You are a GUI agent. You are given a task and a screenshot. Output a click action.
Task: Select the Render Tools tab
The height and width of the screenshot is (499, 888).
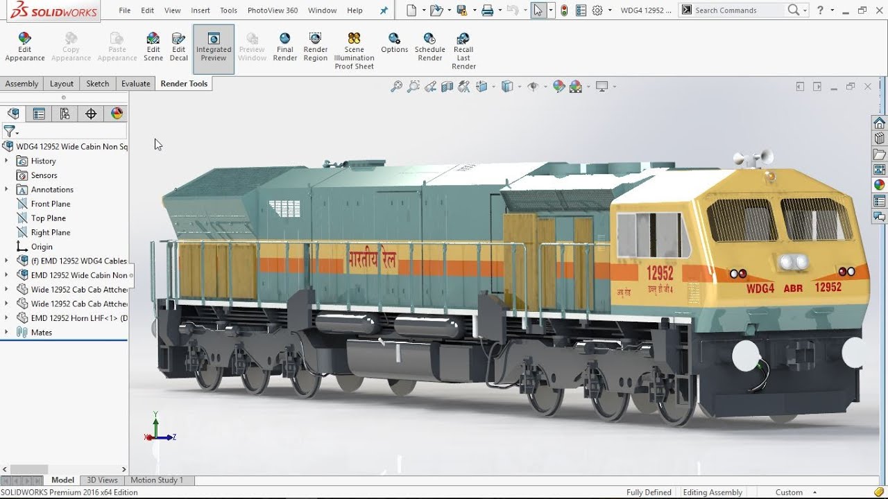click(184, 84)
